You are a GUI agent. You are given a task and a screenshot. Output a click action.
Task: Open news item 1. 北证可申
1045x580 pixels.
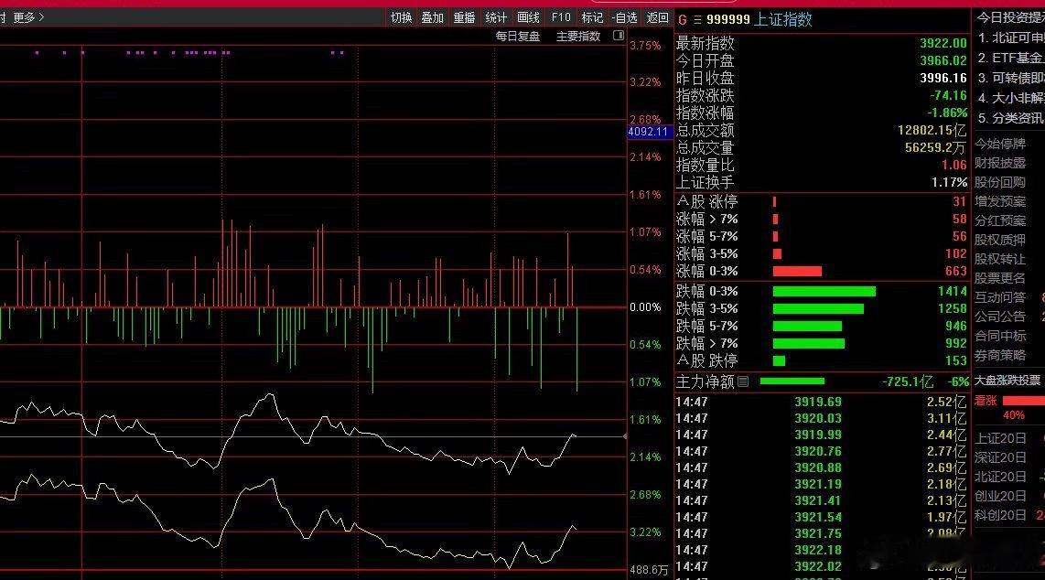[x=1011, y=38]
